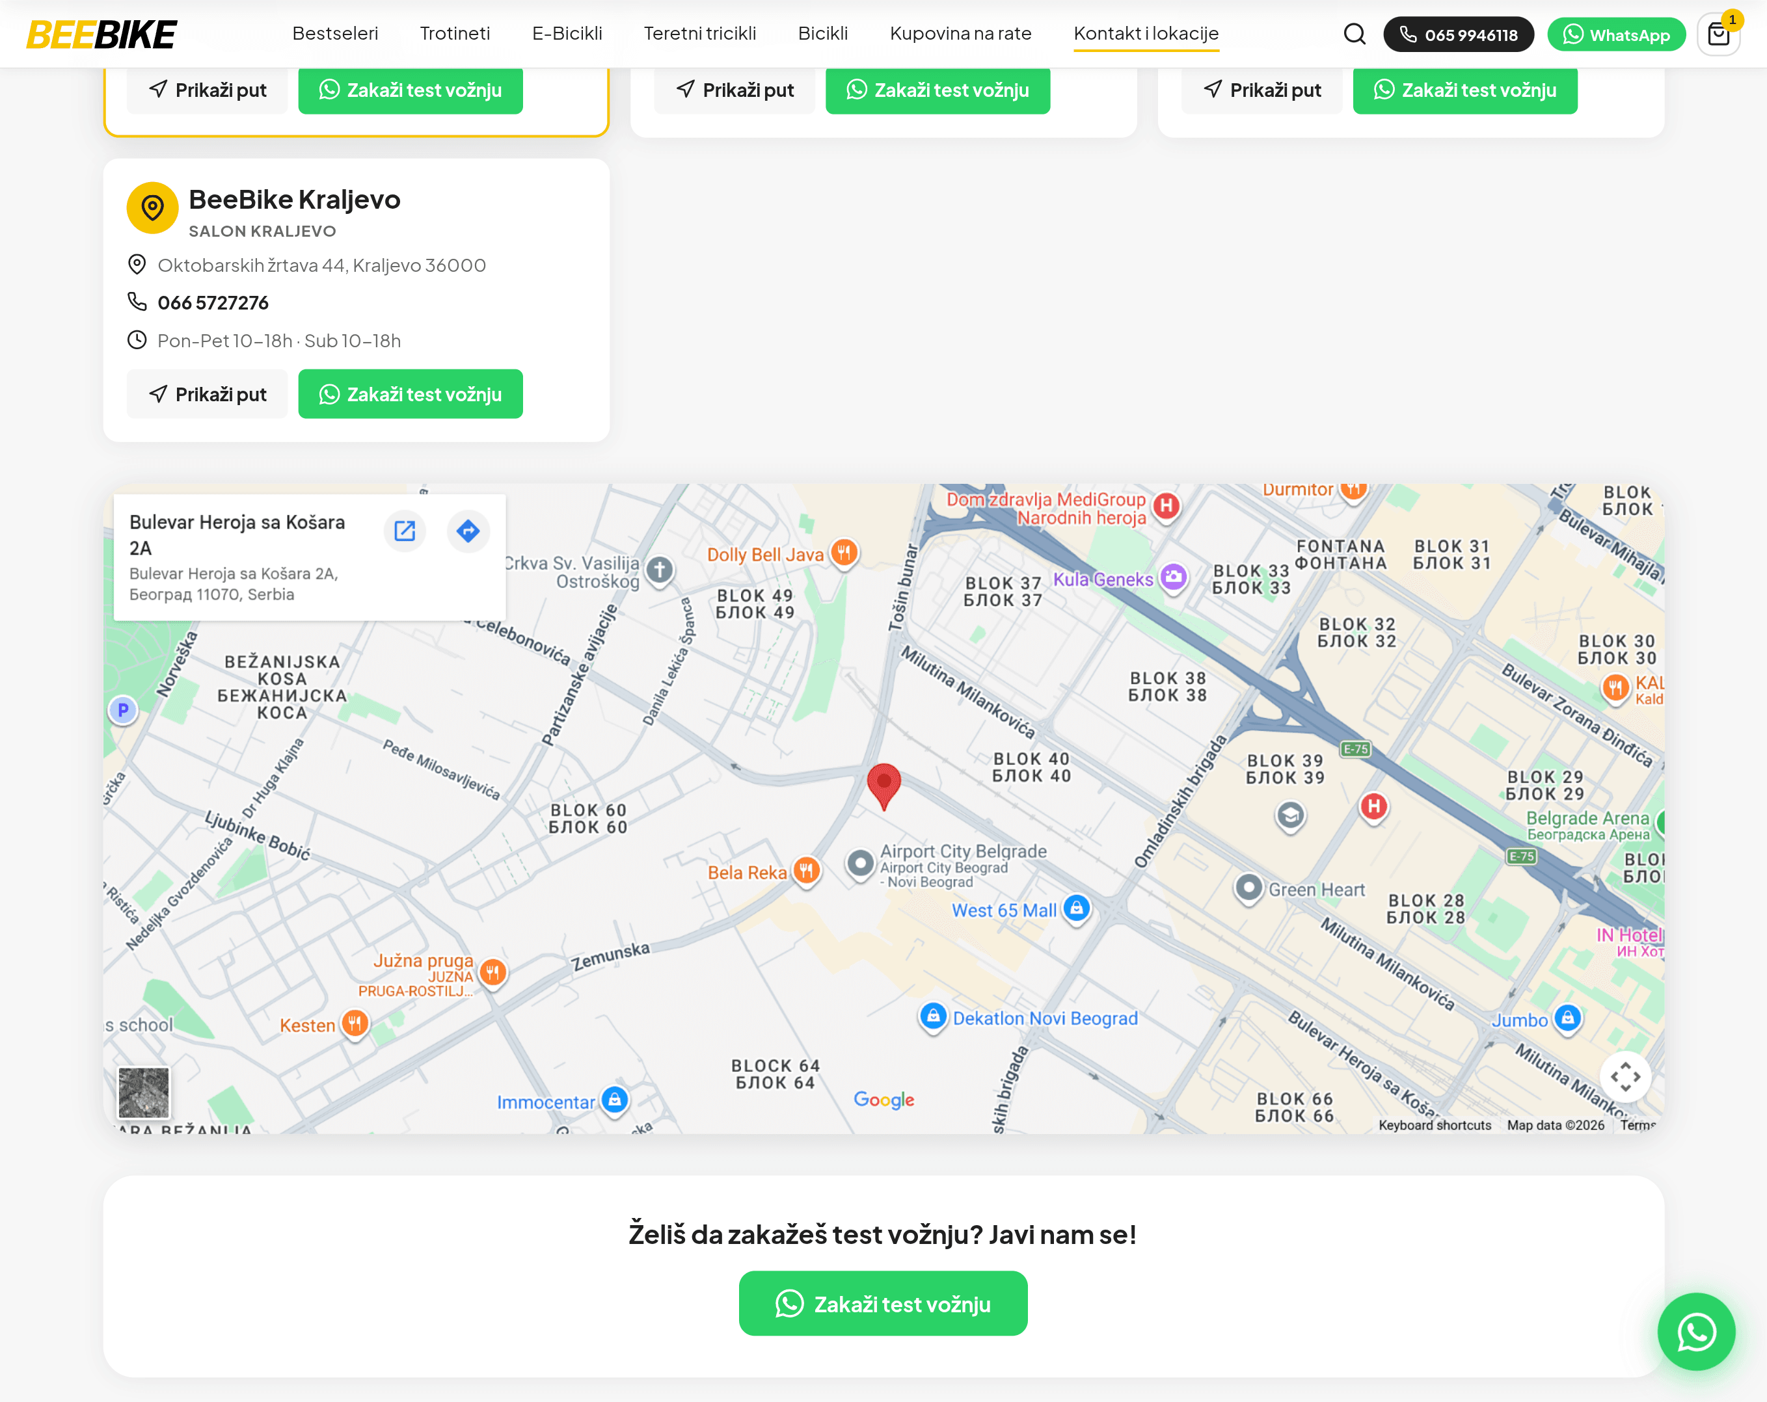1767x1402 pixels.
Task: Open the Google logo link on map
Action: 883,1100
